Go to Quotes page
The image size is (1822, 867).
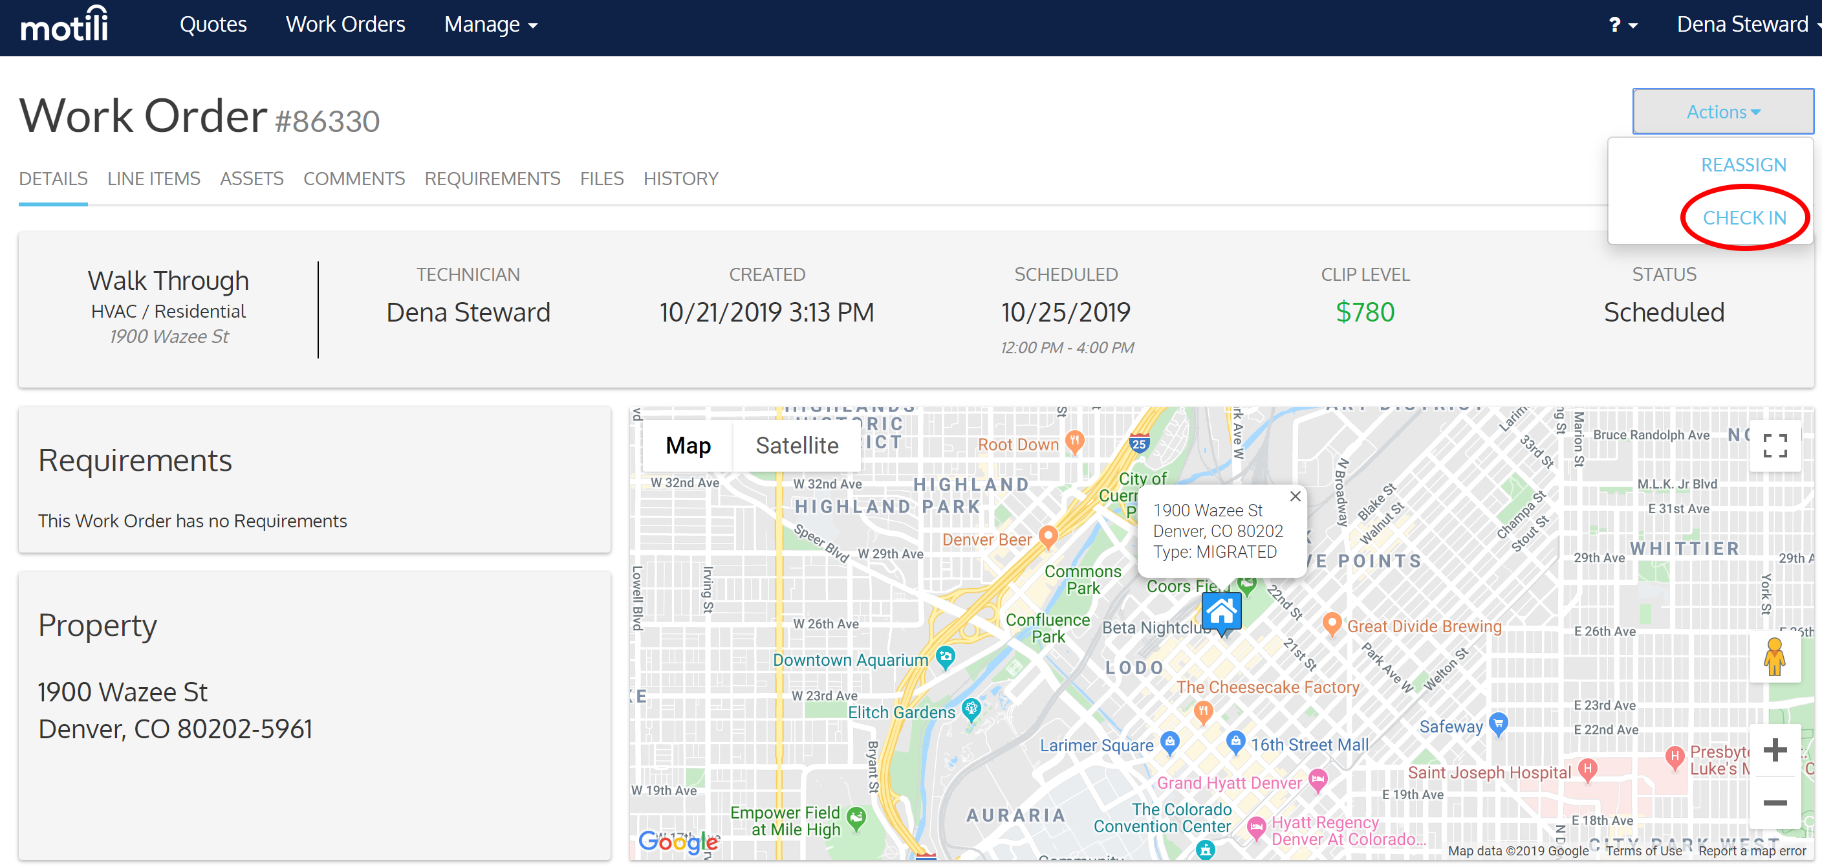tap(213, 25)
